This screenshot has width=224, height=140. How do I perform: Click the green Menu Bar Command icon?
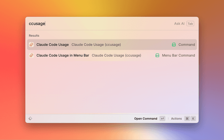tap(157, 55)
